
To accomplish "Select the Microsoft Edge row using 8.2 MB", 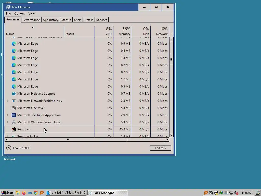I will (x=87, y=65).
